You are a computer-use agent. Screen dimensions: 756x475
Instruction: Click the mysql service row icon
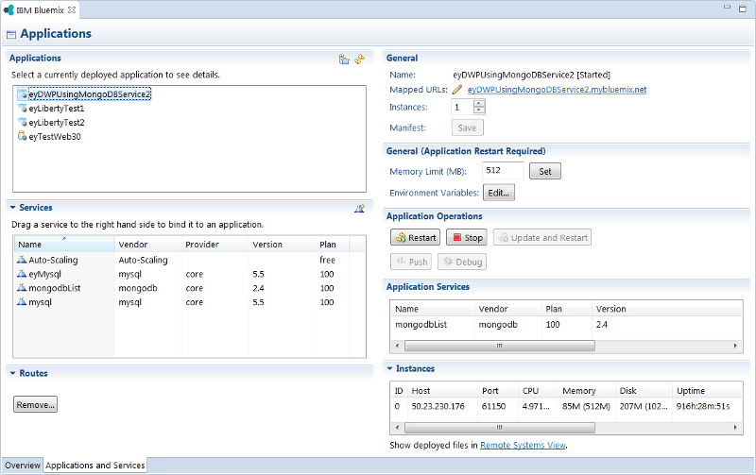[22, 302]
